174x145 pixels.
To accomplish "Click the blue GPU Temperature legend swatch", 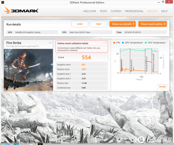I will click(x=123, y=43).
